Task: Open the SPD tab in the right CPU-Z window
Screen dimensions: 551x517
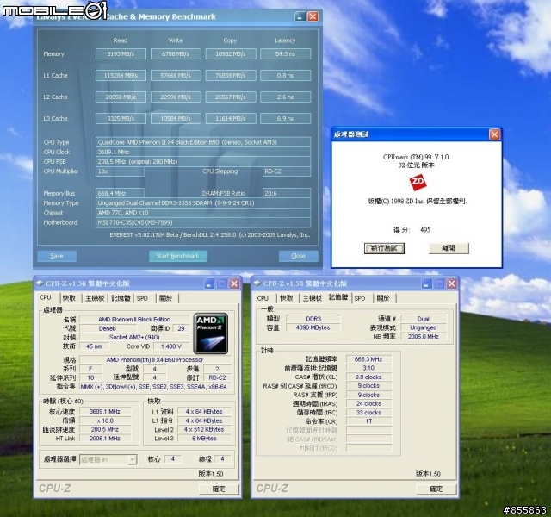Action: coord(360,298)
